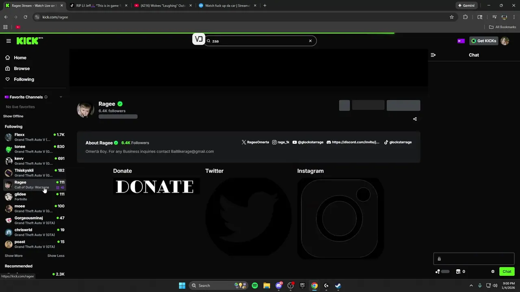Open Flexx channel in Following list
The width and height of the screenshot is (520, 292).
34,137
